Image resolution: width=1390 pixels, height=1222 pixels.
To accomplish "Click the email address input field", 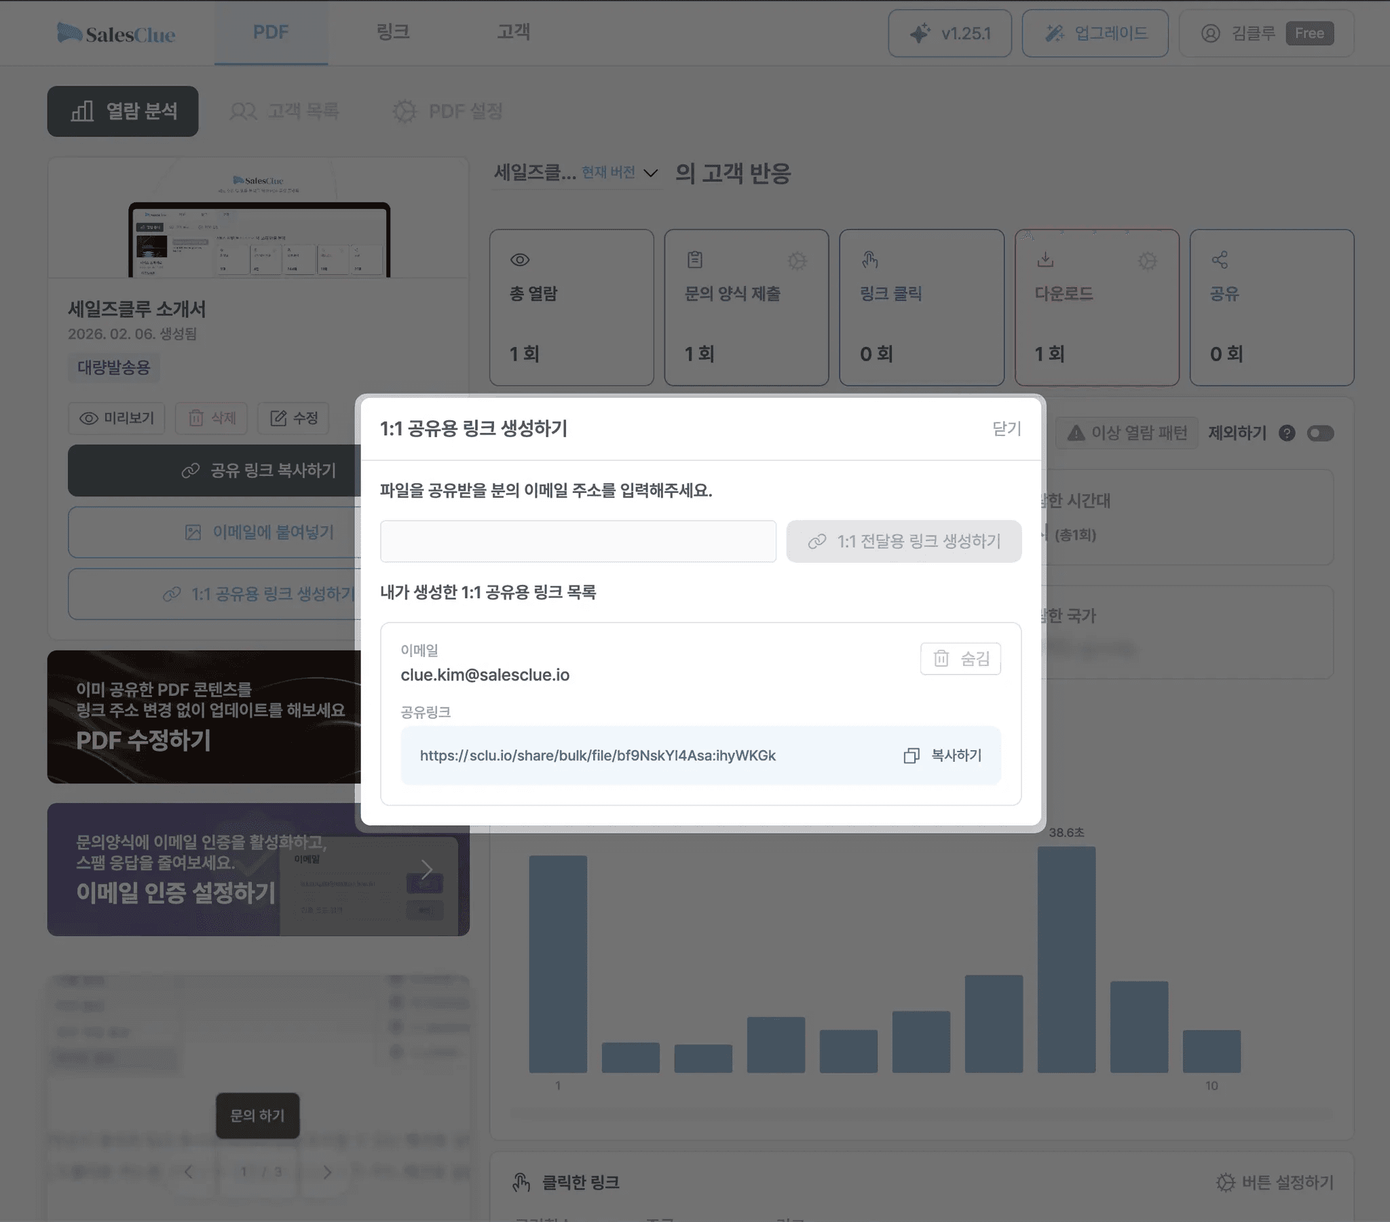I will pyautogui.click(x=578, y=542).
